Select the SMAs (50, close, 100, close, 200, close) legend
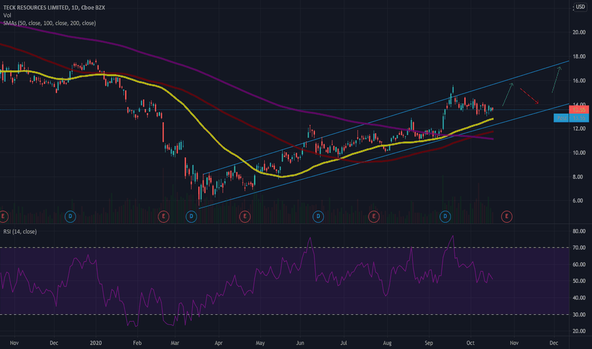The width and height of the screenshot is (592, 349). coord(50,23)
